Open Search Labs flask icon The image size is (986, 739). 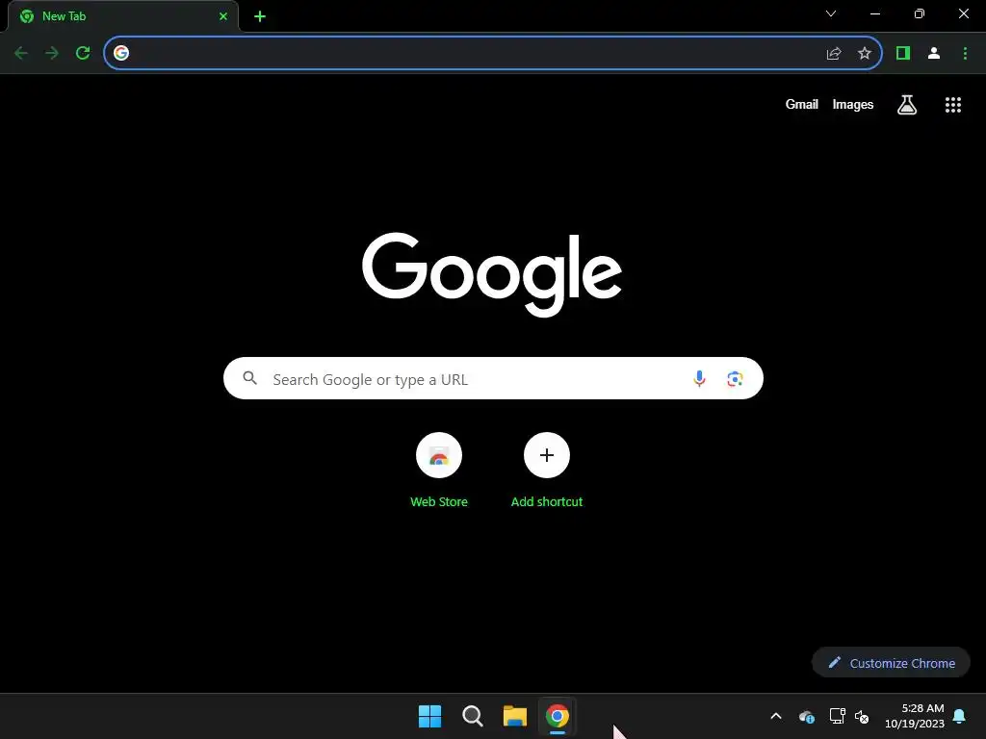[907, 105]
